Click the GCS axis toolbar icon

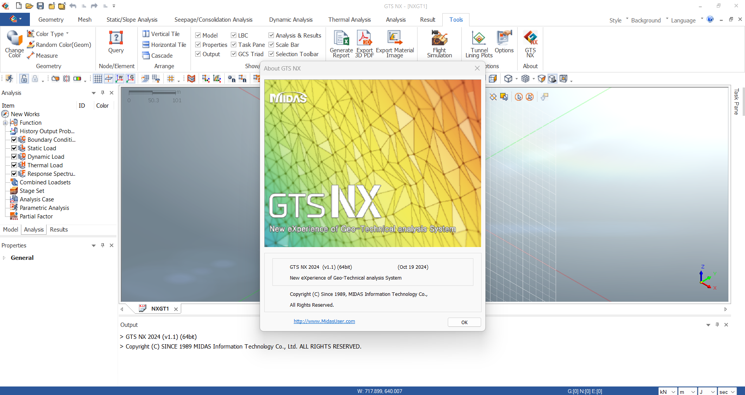130,79
